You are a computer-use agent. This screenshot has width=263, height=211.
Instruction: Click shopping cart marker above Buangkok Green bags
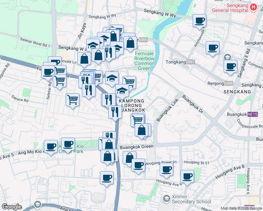click(137, 120)
